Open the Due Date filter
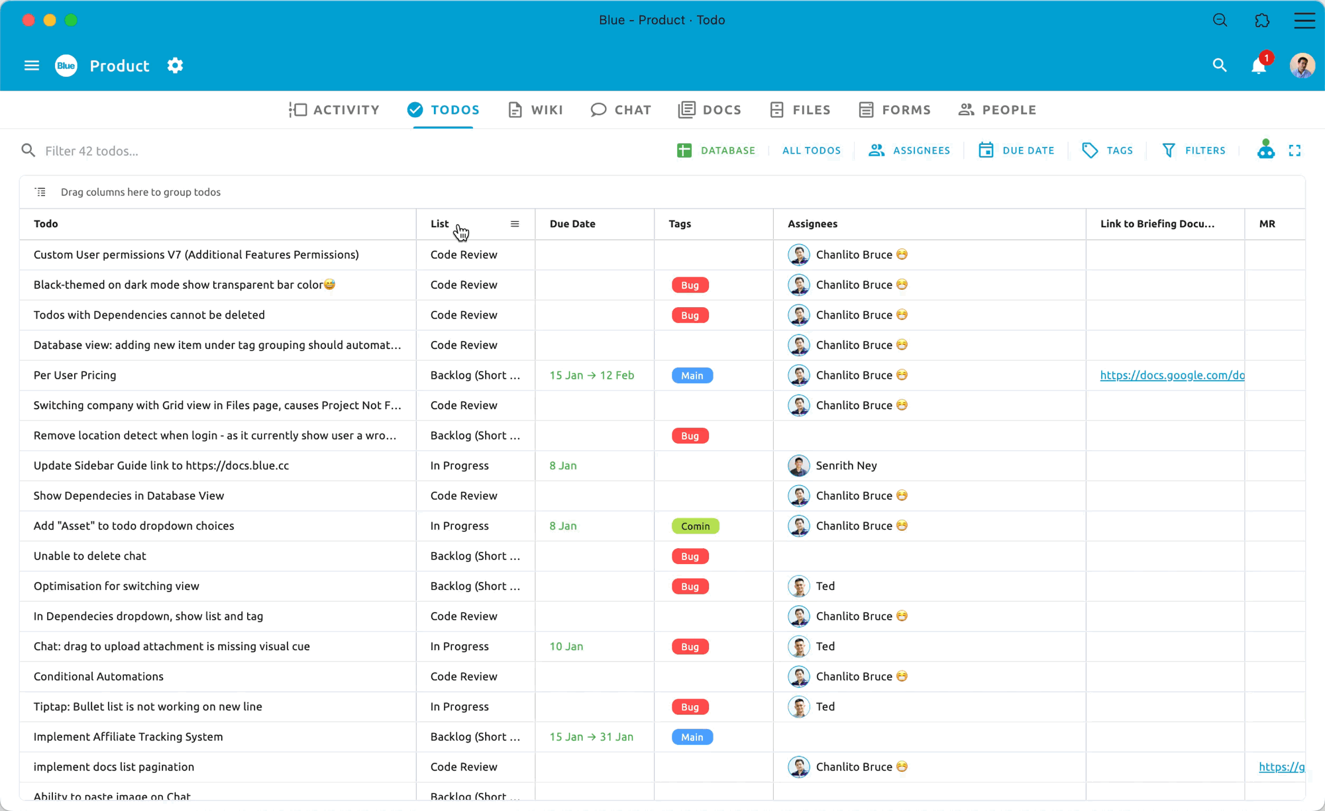The width and height of the screenshot is (1325, 811). [x=1016, y=151]
